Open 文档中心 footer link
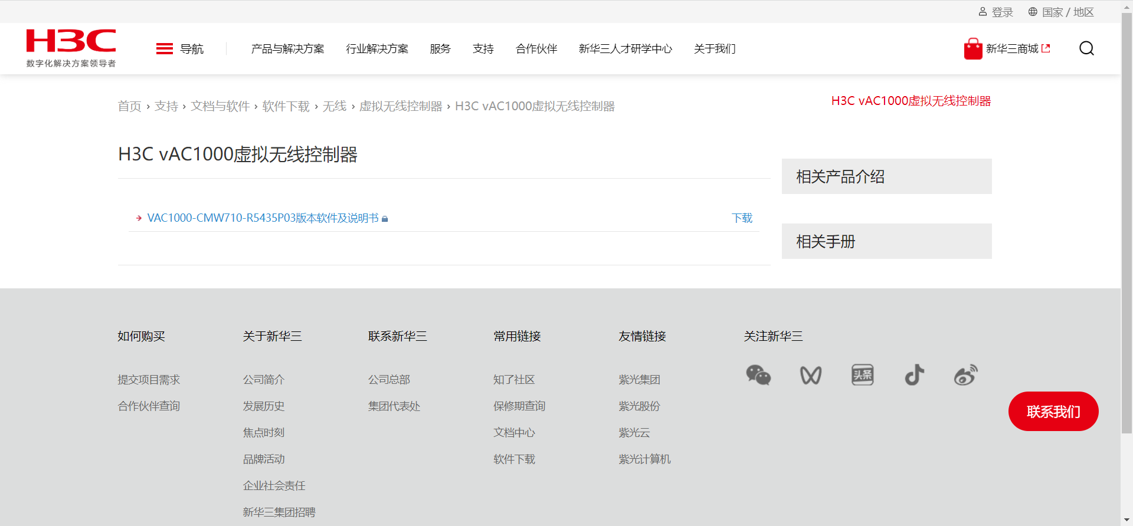1133x526 pixels. 514,433
